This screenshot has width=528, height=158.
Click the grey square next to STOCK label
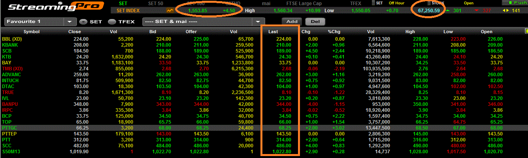[428, 3]
